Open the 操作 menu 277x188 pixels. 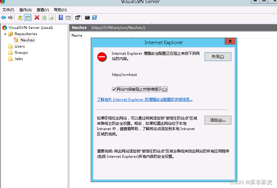[25, 10]
